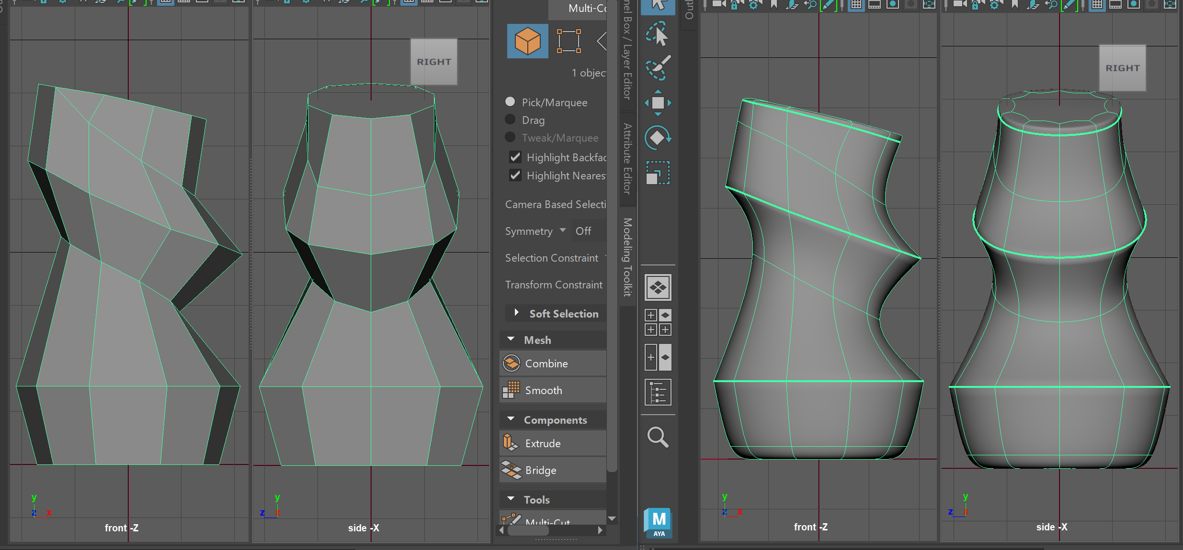Activate the Move tool icon
1183x550 pixels.
pyautogui.click(x=658, y=103)
